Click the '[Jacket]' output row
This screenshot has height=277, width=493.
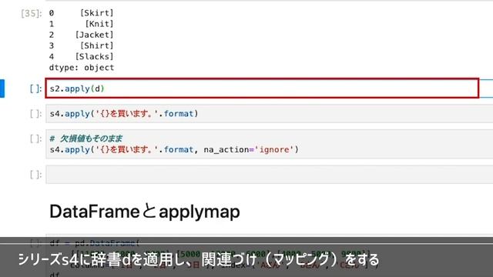pos(81,35)
